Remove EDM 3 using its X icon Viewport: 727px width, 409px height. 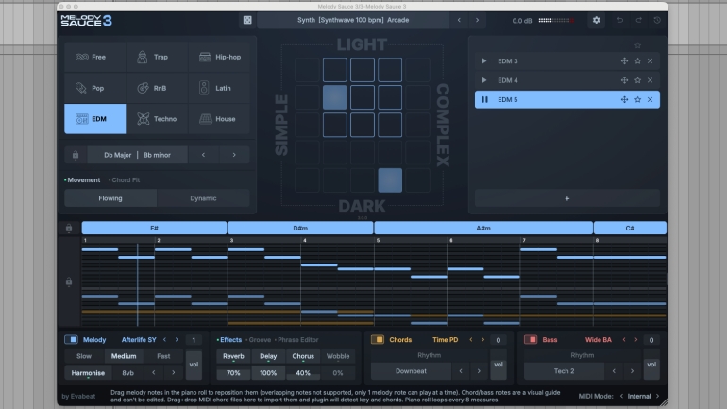tap(650, 61)
